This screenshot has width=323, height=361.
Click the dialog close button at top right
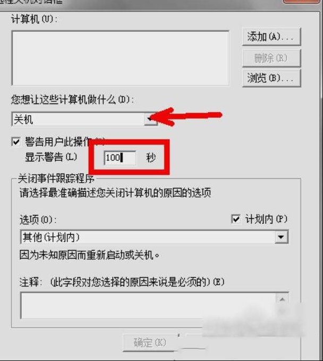[302, 2]
